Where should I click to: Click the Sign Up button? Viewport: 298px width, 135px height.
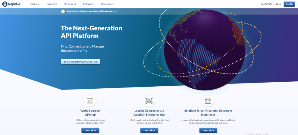tap(289, 4)
